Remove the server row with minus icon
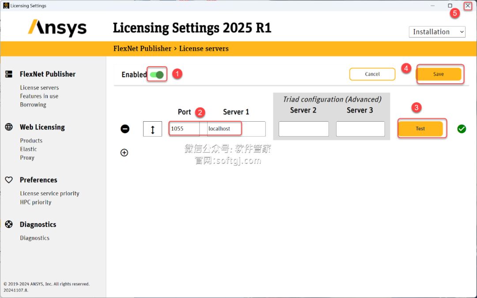The width and height of the screenshot is (477, 298). (125, 129)
